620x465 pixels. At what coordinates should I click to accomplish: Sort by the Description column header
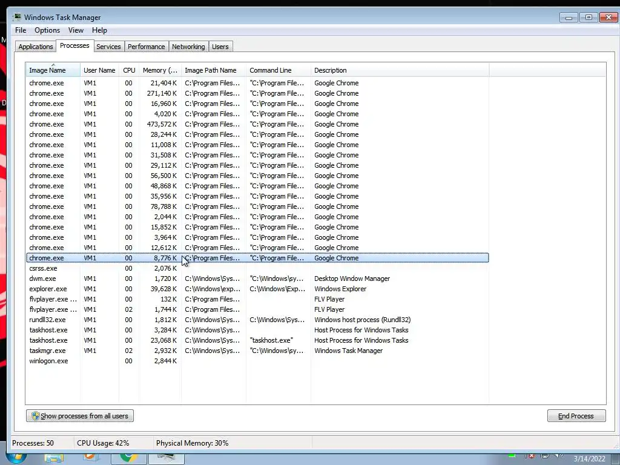[400, 70]
